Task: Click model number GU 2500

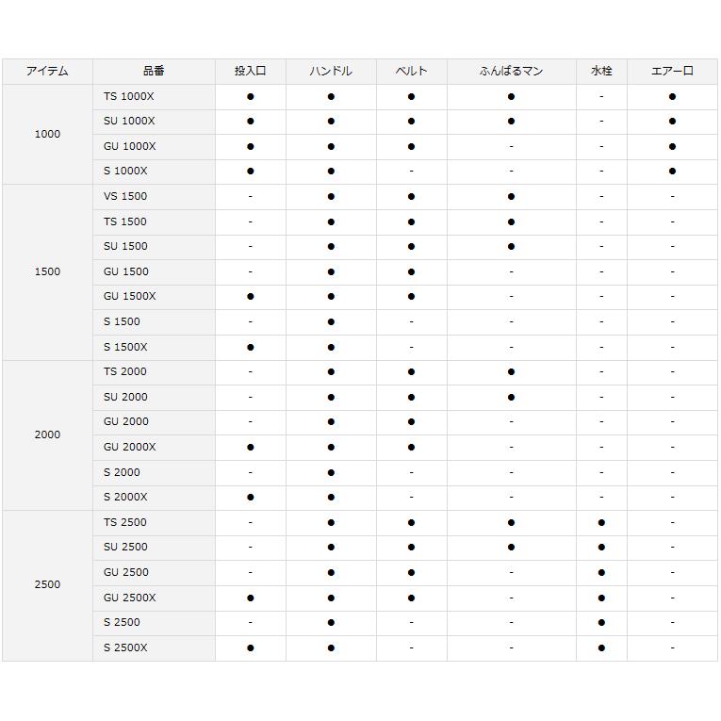Action: tap(126, 572)
